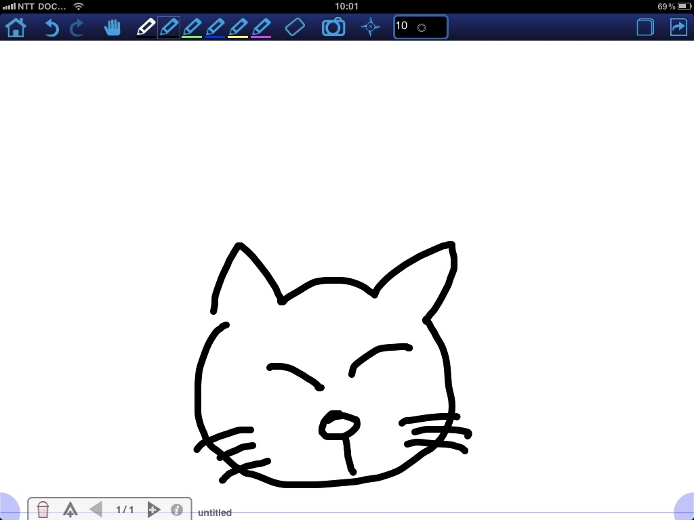
Task: Open the camera to insert a photo
Action: tap(333, 27)
